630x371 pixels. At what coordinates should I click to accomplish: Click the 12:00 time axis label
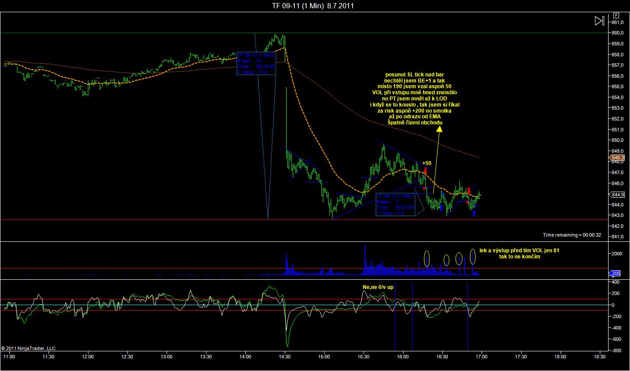(88, 356)
